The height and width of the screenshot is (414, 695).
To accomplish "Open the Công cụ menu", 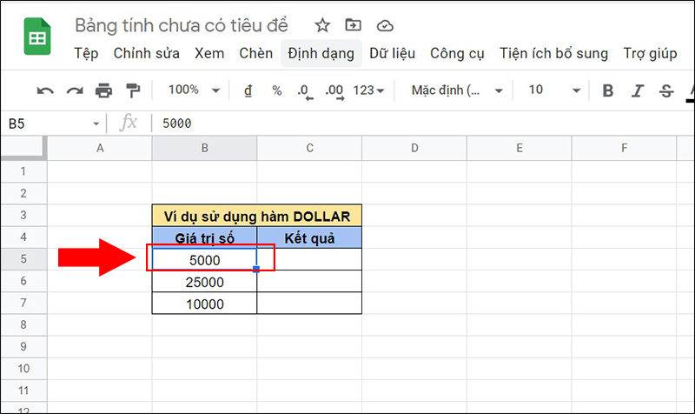I will pyautogui.click(x=457, y=53).
